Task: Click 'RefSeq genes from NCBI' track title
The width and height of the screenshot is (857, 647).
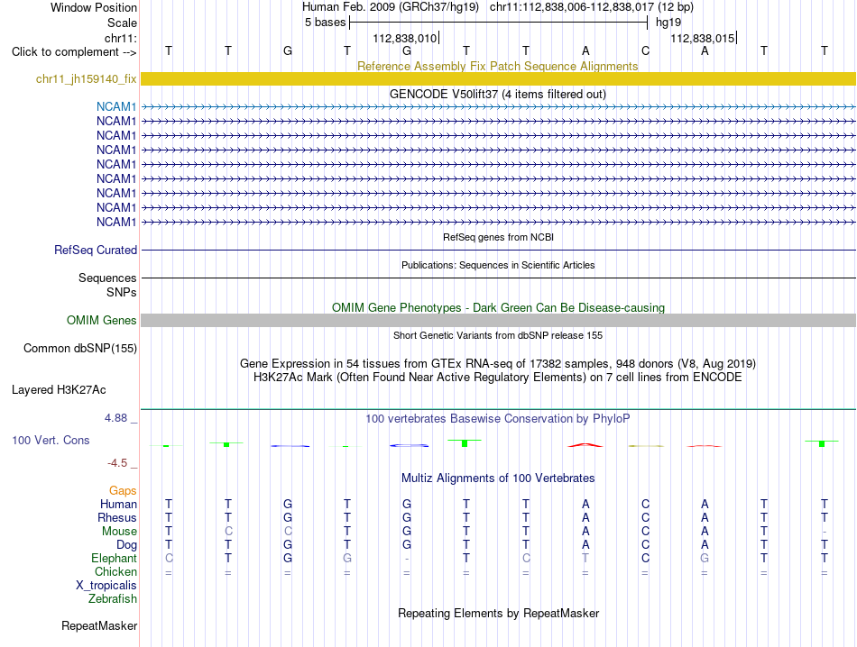Action: coord(498,238)
